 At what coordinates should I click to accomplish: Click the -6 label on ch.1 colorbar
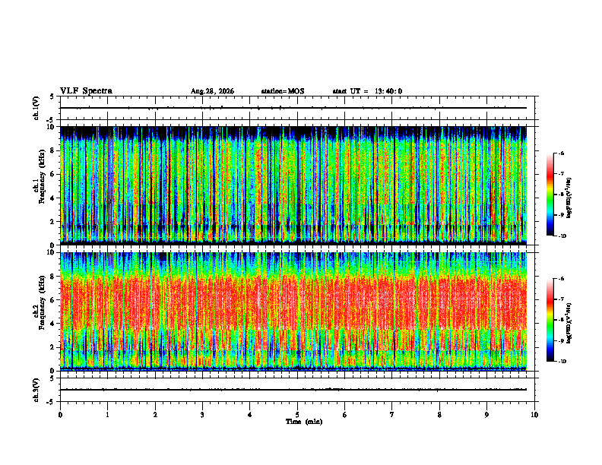[562, 153]
